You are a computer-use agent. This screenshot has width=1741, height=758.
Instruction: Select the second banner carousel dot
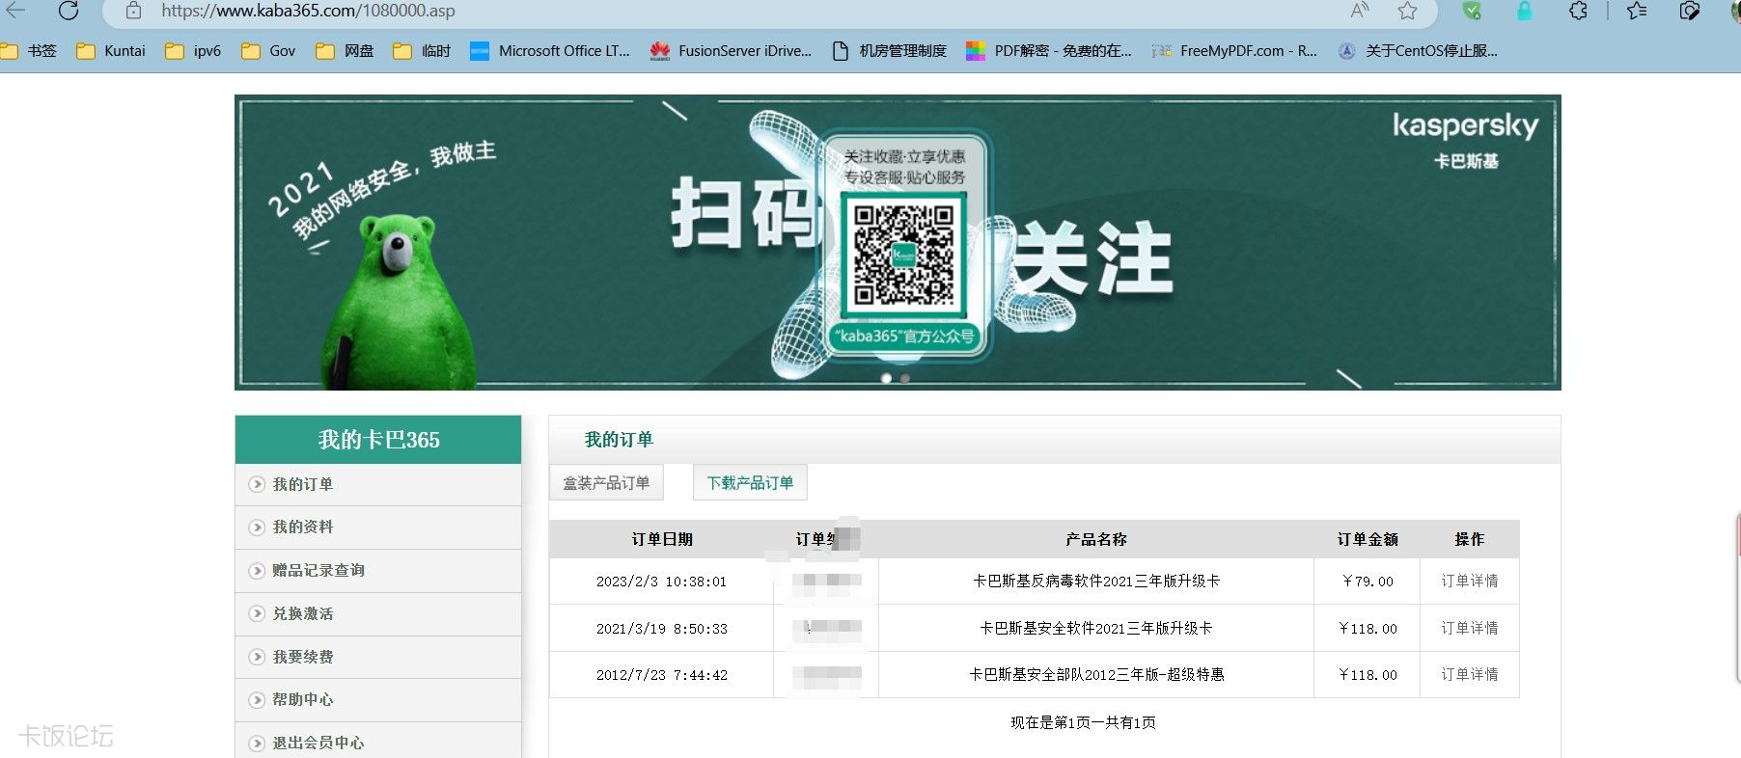[x=904, y=378]
